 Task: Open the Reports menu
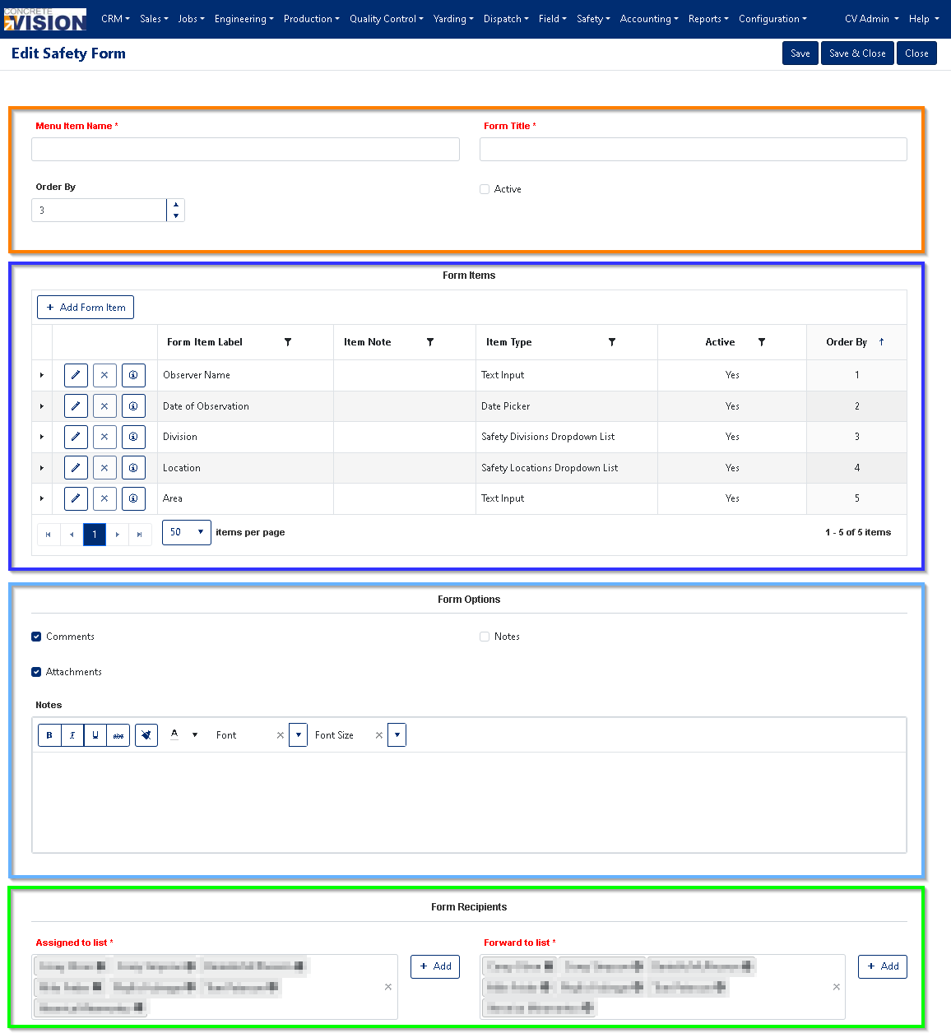[708, 19]
